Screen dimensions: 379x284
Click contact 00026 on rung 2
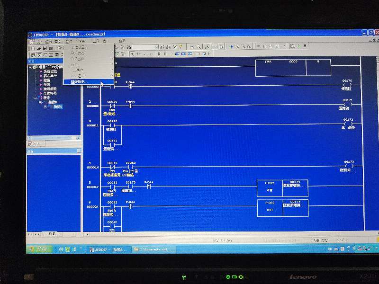click(x=112, y=106)
